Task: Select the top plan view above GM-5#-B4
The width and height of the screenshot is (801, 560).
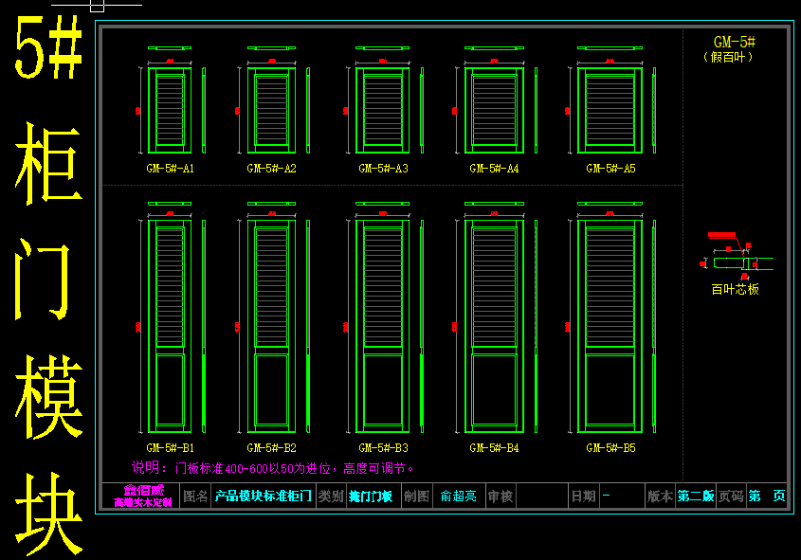Action: [494, 204]
